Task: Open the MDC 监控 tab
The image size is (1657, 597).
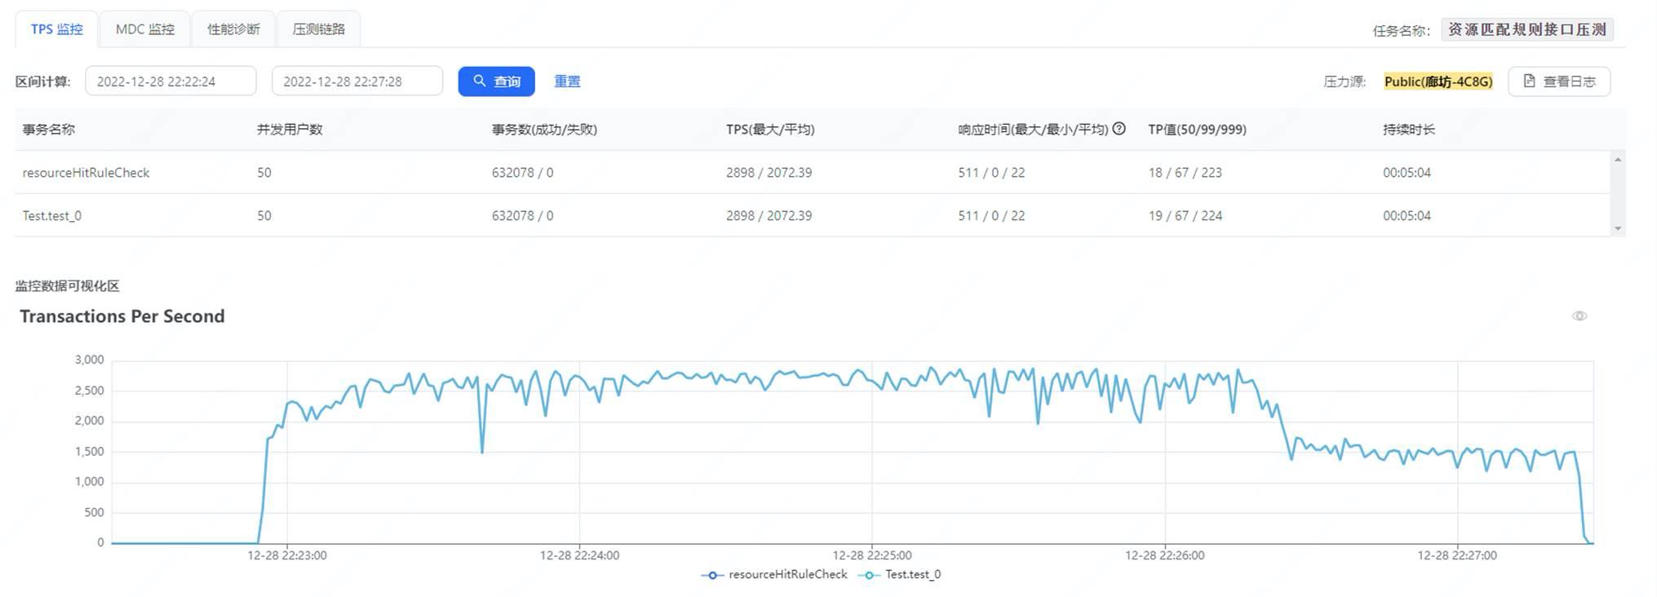Action: (x=145, y=29)
